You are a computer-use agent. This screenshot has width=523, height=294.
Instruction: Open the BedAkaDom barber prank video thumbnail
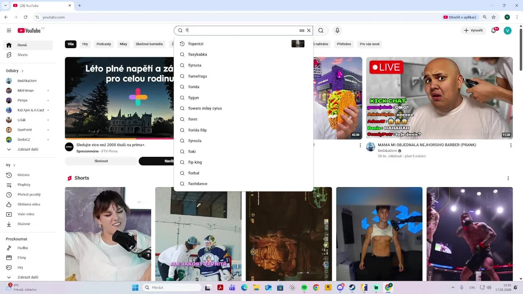click(x=439, y=98)
